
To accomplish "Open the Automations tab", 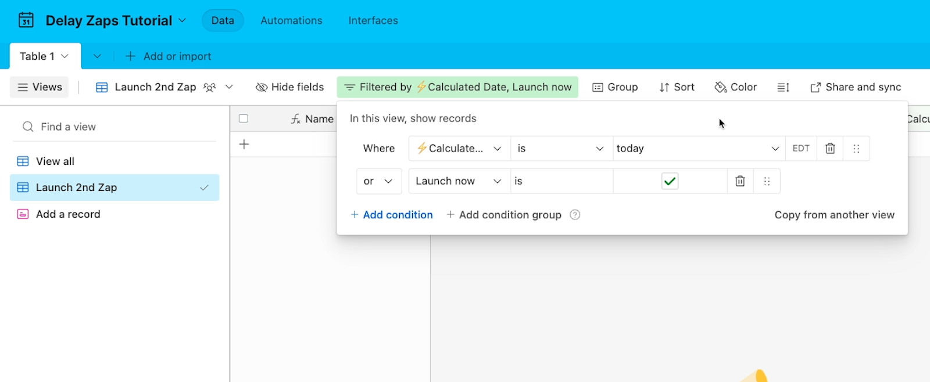I will click(x=291, y=20).
